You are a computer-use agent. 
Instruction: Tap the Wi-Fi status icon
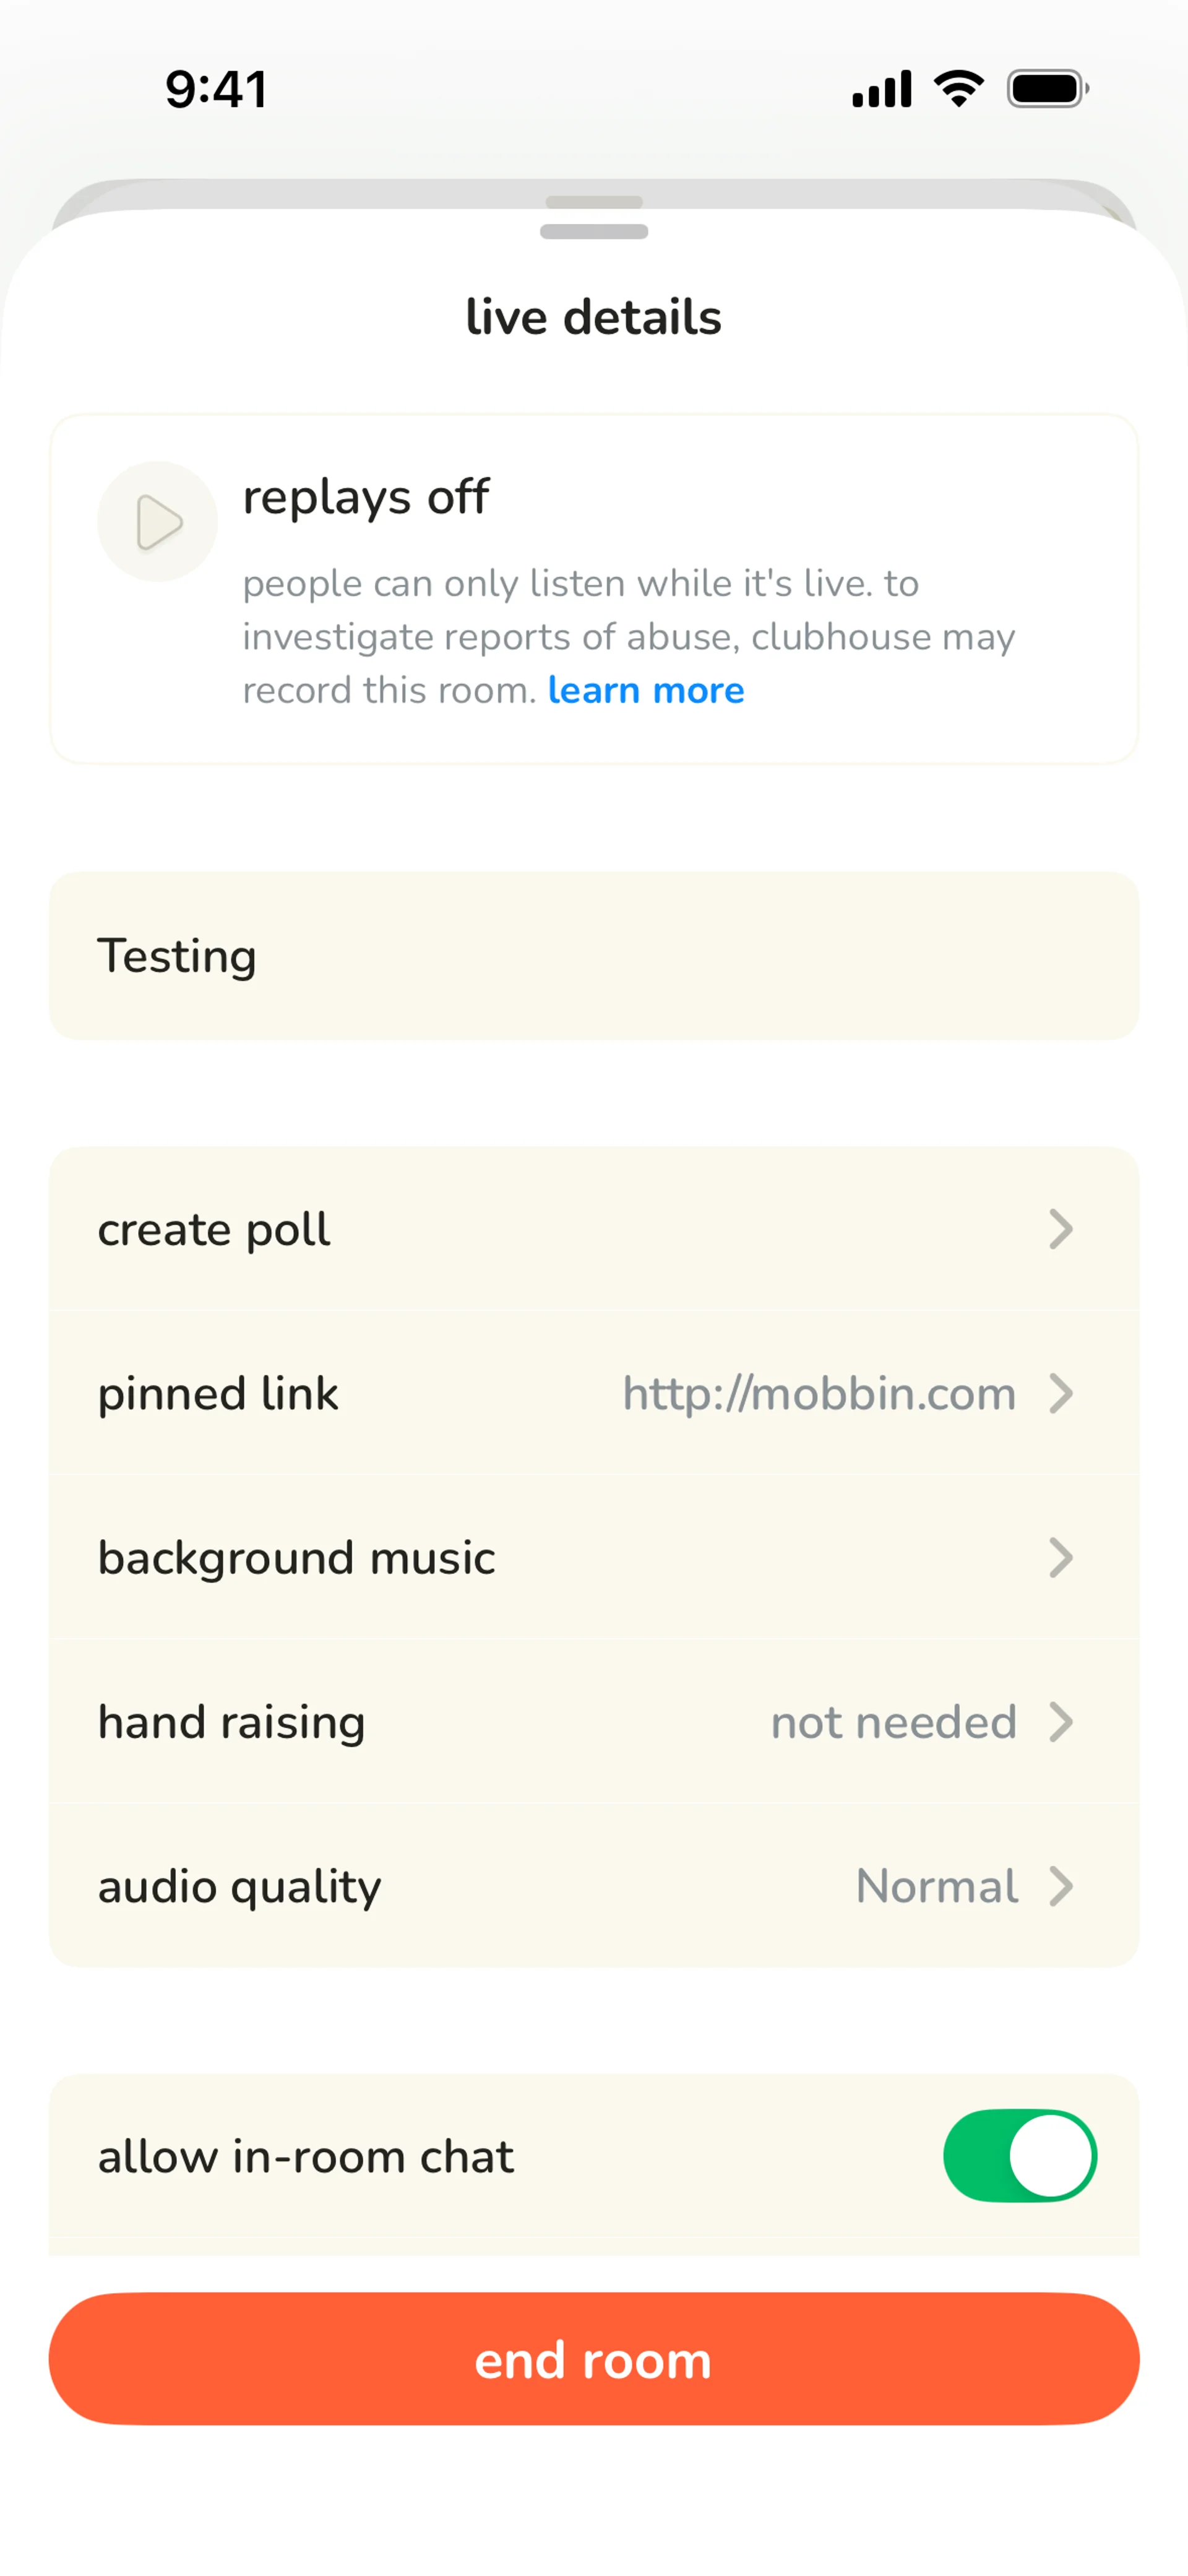958,89
